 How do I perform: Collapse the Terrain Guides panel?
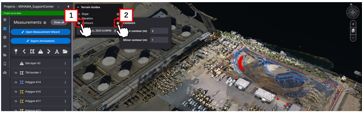click(78, 8)
